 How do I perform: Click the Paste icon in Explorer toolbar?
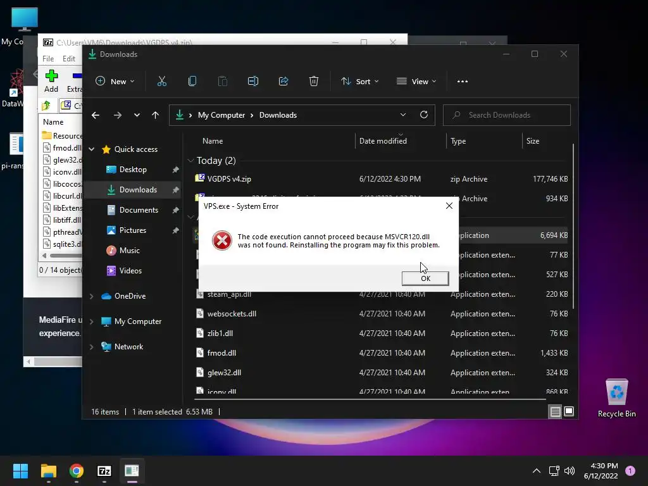coord(222,82)
